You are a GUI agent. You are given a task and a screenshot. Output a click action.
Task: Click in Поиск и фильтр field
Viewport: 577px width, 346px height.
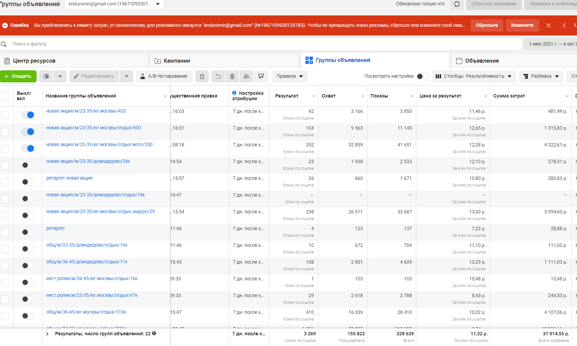coord(261,44)
